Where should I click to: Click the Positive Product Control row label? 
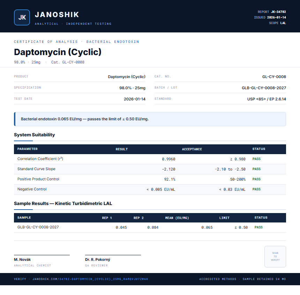38,179
